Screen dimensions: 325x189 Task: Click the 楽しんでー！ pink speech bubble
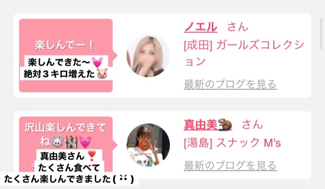[x=66, y=55]
